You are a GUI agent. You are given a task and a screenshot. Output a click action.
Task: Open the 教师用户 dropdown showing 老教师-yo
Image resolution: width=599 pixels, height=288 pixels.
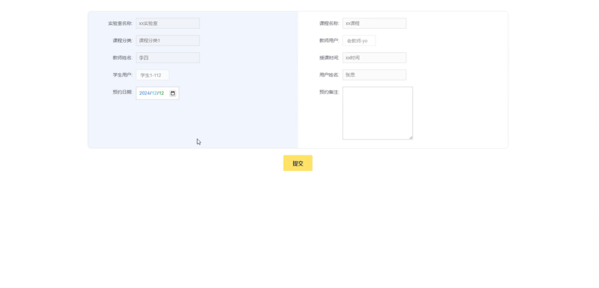(x=359, y=40)
